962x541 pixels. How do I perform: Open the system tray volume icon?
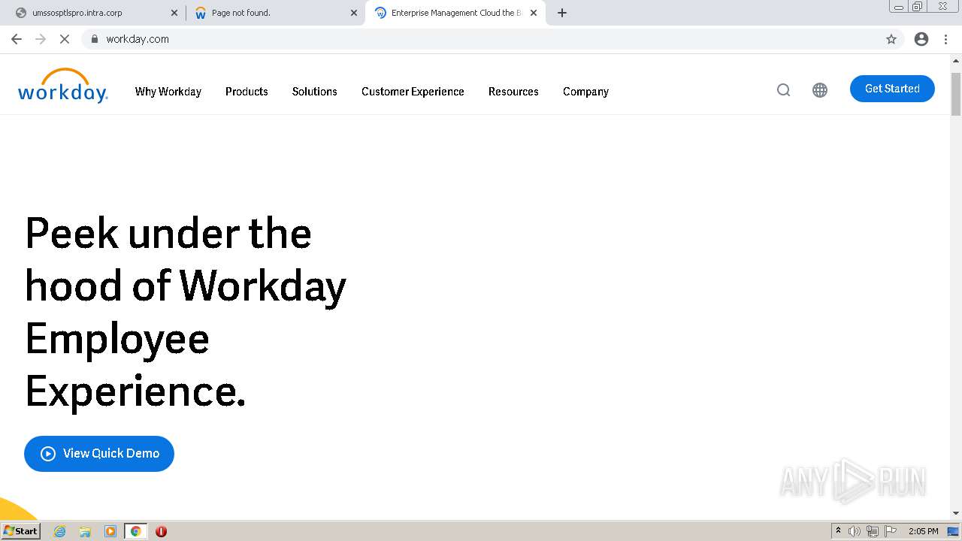pyautogui.click(x=855, y=531)
